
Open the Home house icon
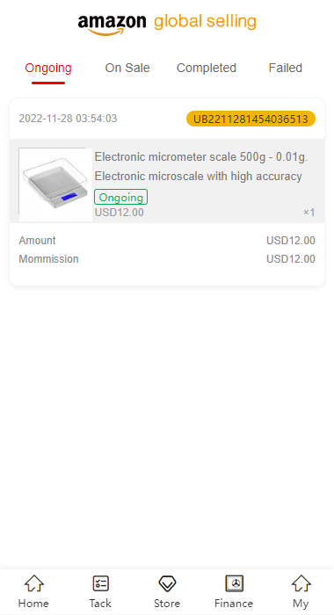33,583
